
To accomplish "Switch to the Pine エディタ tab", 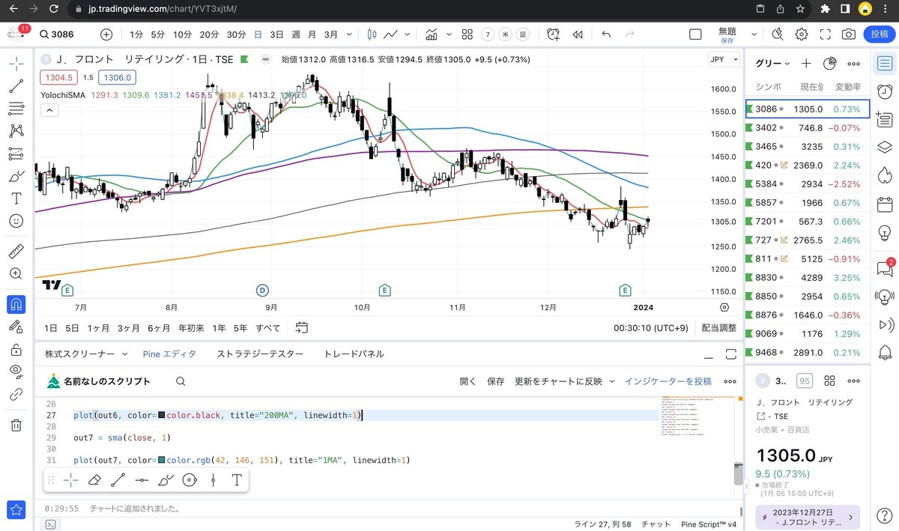I will pyautogui.click(x=169, y=354).
